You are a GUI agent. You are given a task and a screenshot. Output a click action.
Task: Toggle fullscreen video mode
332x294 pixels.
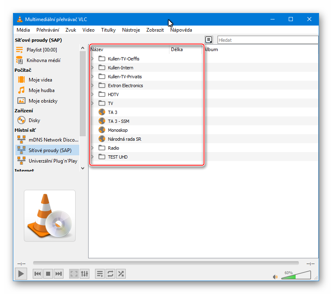coord(74,274)
